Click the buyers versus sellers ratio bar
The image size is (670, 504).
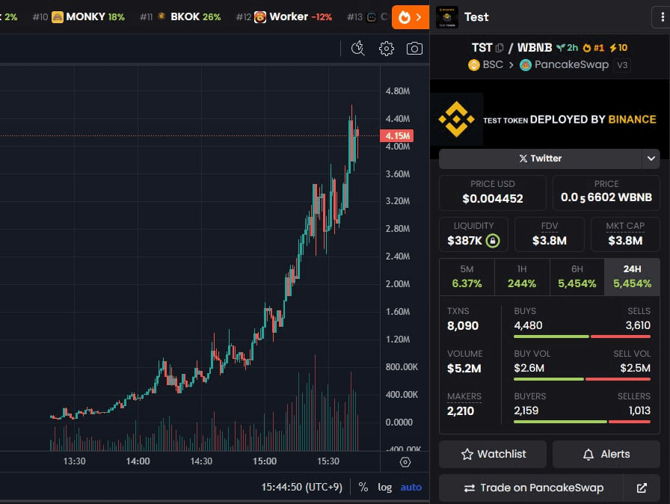coord(582,422)
